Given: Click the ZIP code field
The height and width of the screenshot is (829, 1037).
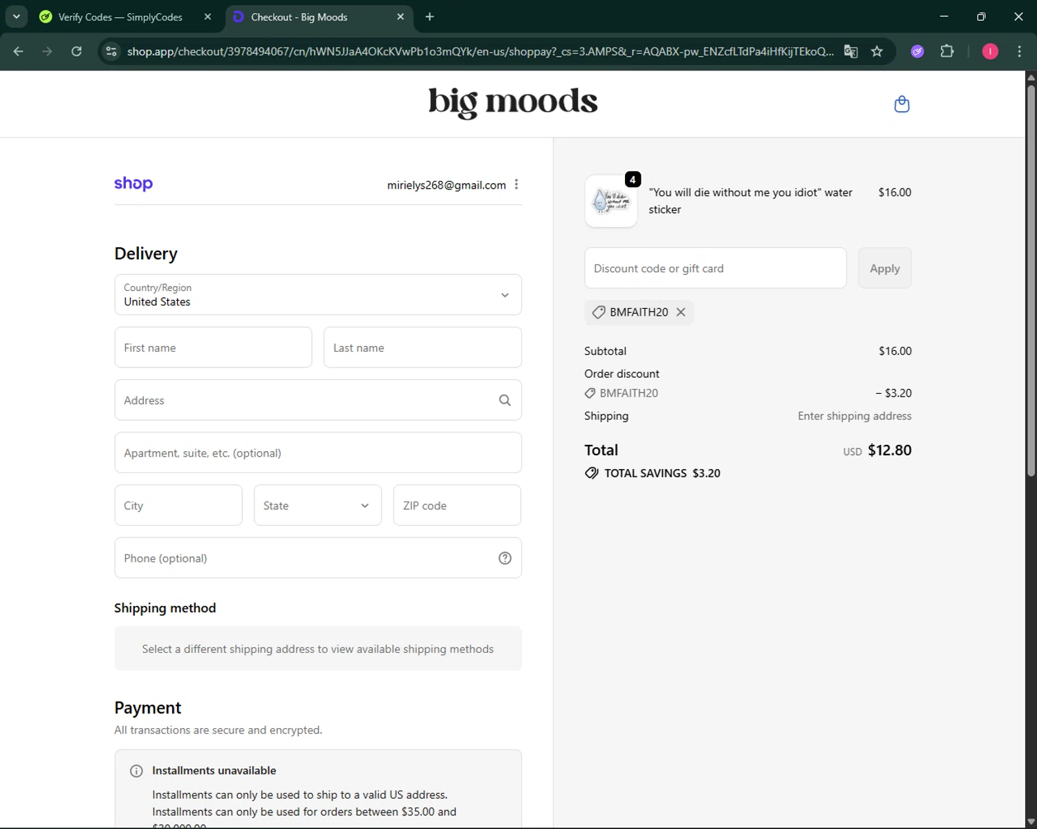Looking at the screenshot, I should [x=457, y=505].
